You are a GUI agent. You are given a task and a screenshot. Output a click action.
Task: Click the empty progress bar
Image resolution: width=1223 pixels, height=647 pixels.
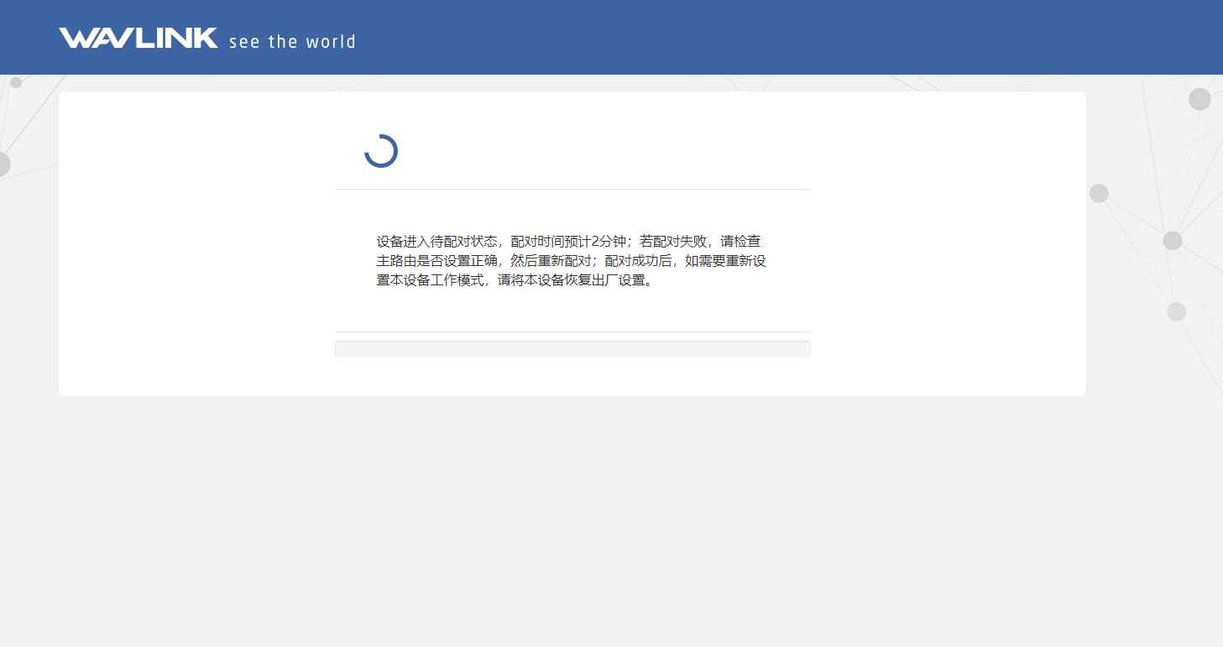pyautogui.click(x=572, y=347)
